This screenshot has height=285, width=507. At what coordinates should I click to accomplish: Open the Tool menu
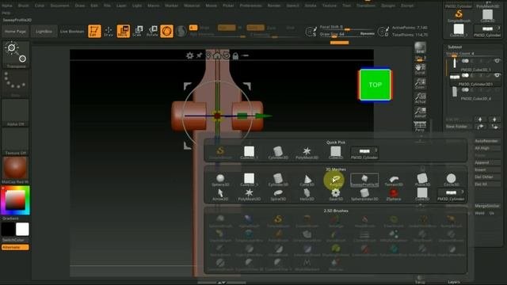click(x=346, y=6)
